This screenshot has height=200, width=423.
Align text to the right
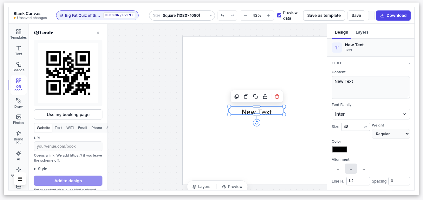tap(364, 169)
